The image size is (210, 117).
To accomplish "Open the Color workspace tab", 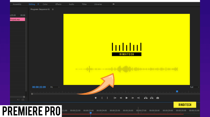I will [x=45, y=4].
